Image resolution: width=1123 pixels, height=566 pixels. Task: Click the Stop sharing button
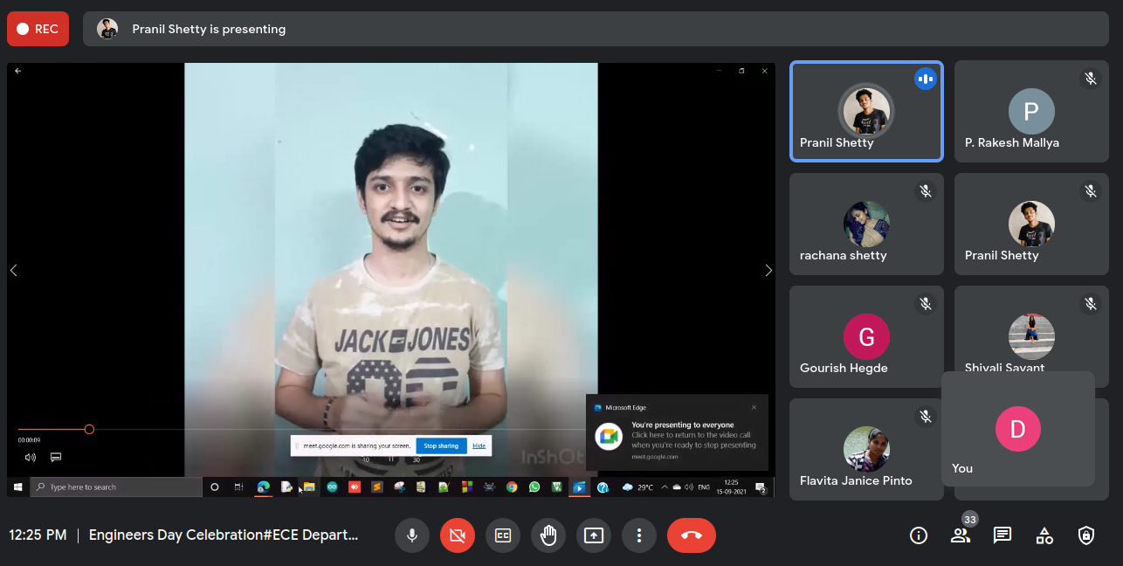441,445
